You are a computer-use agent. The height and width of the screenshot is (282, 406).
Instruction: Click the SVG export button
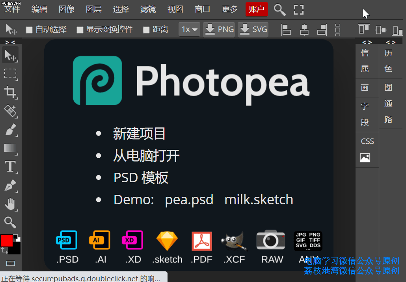(x=253, y=29)
